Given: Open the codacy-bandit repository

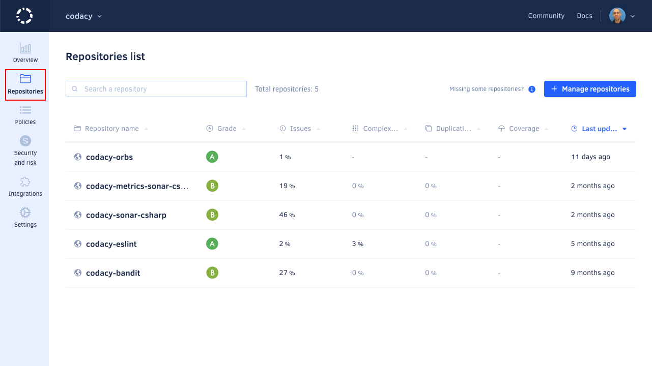Looking at the screenshot, I should pos(113,273).
